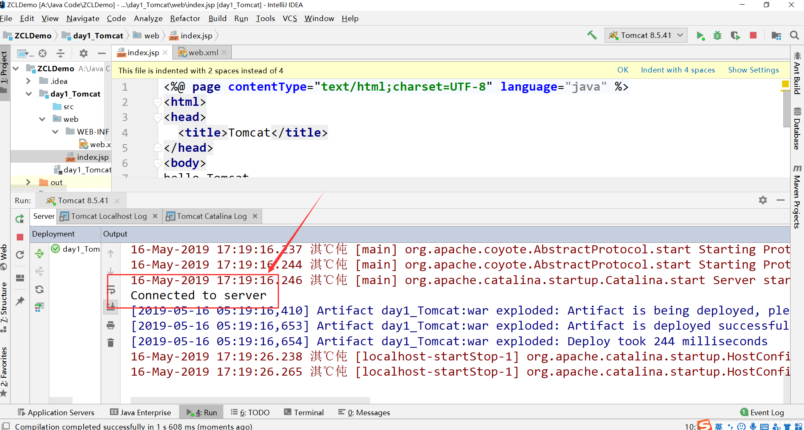This screenshot has height=430, width=804.
Task: Open Project panel settings gear
Action: pos(83,53)
